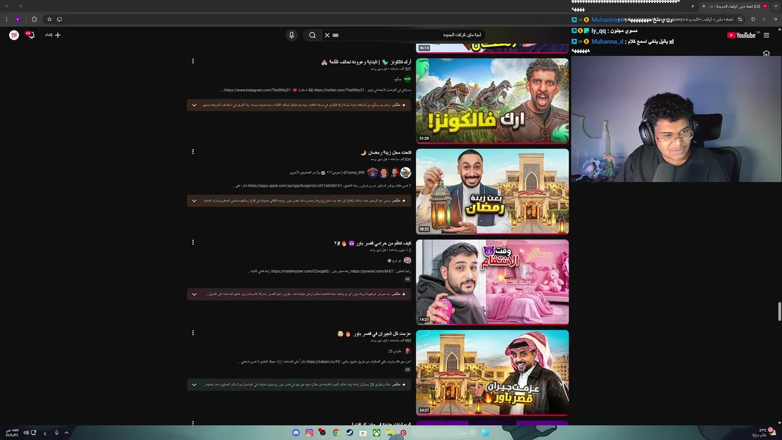Open the Chrome profile icon
The width and height of the screenshot is (782, 440).
point(18,19)
